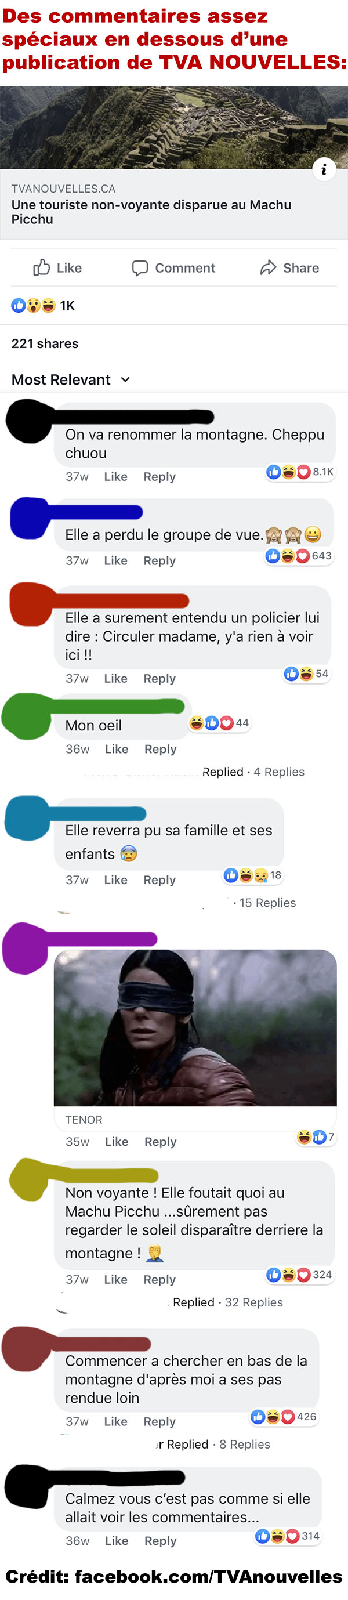Reply to the "Calmez vous" comment
Screen dimensions: 348x1600
(160, 1541)
